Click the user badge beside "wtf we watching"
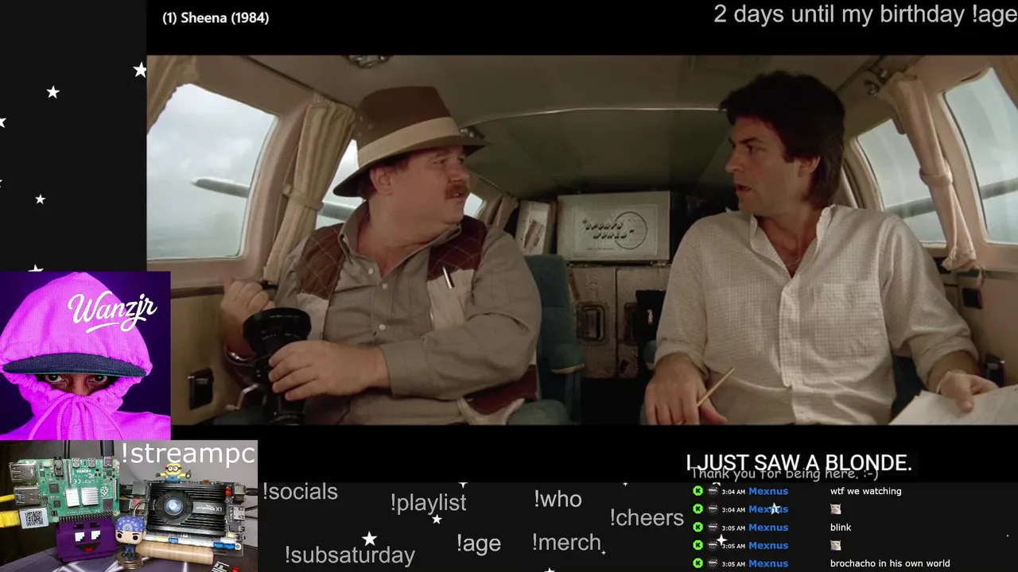This screenshot has height=572, width=1018. coord(713,491)
